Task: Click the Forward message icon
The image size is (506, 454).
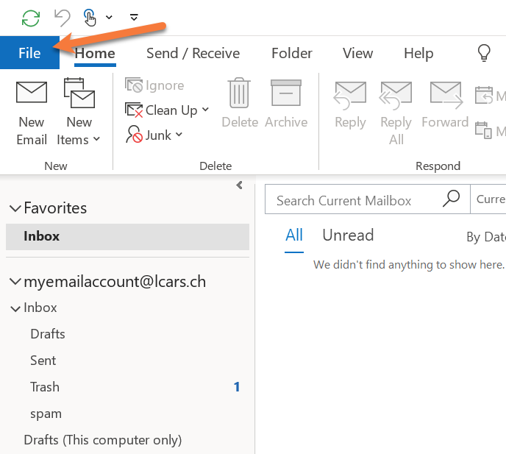Action: (445, 94)
